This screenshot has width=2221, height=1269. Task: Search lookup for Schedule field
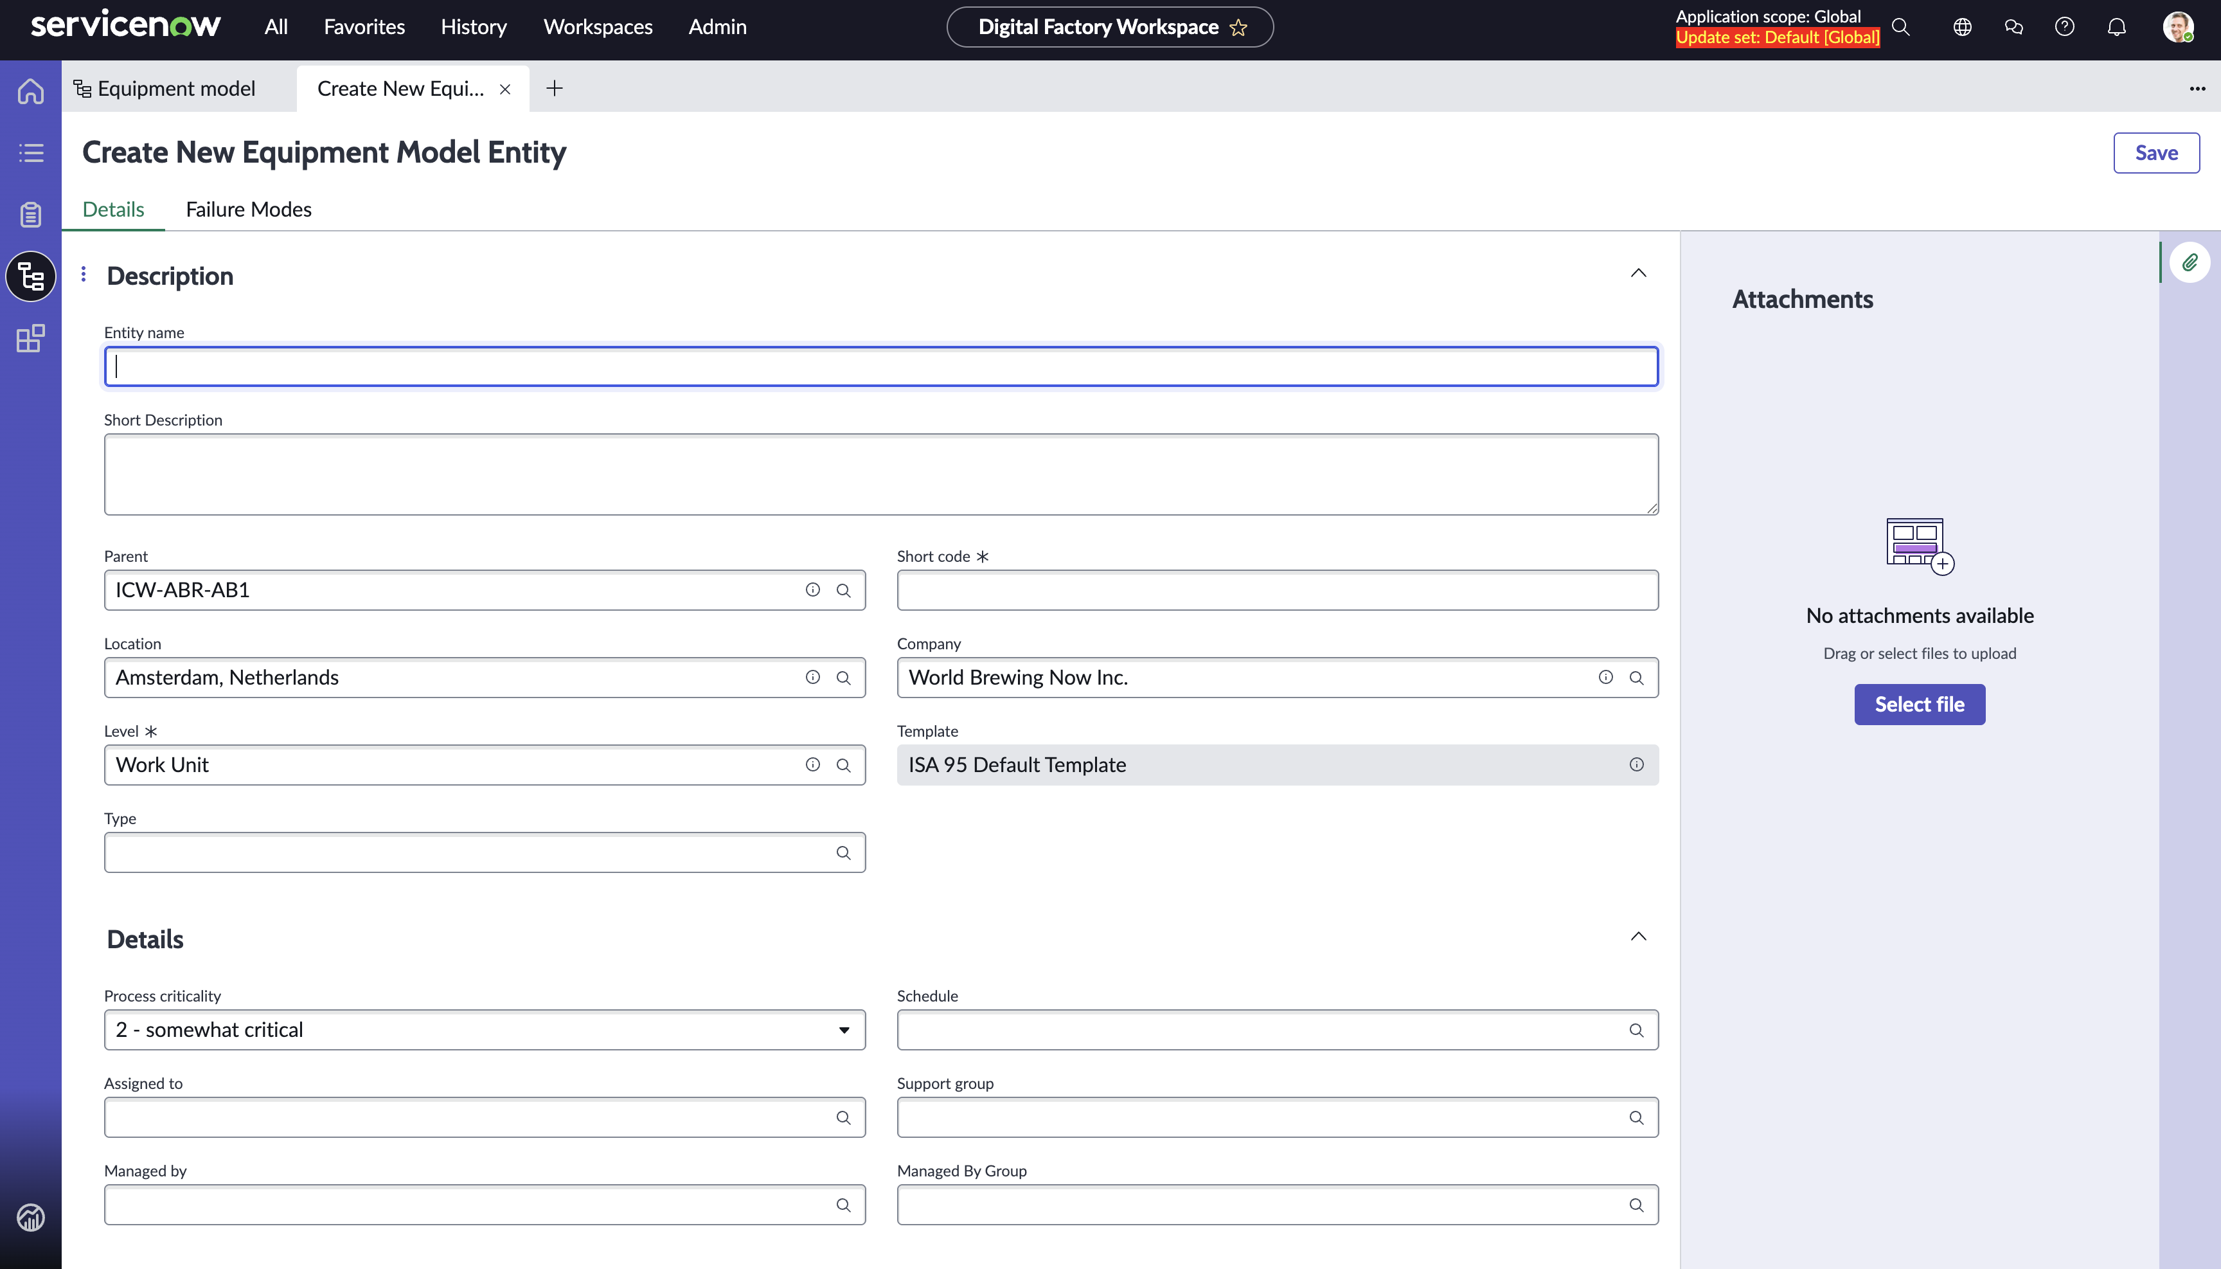pos(1636,1030)
